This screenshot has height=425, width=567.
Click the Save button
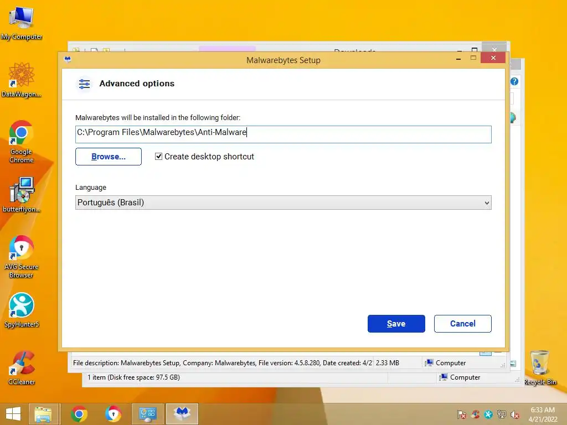tap(396, 323)
